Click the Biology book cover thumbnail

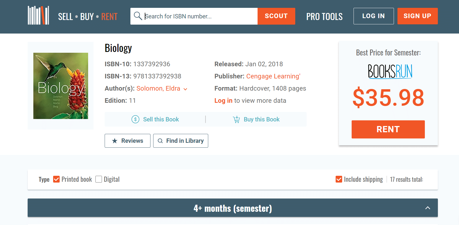coord(61,86)
